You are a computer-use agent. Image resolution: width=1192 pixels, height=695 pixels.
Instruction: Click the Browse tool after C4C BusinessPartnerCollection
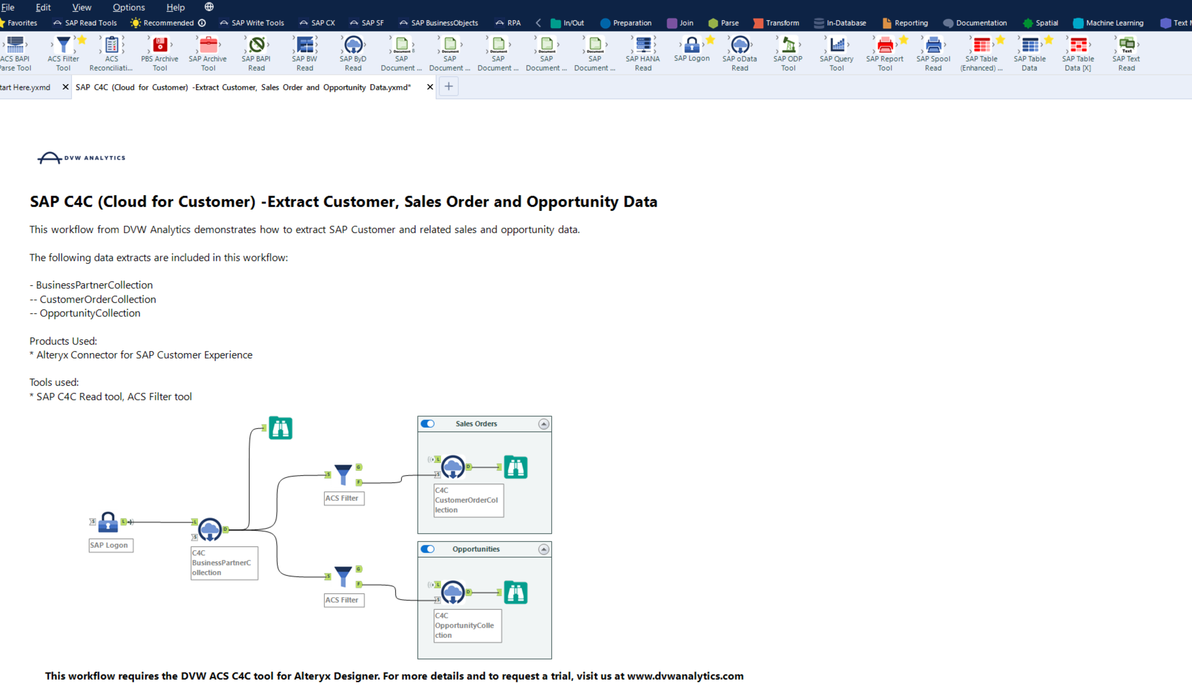click(x=280, y=428)
